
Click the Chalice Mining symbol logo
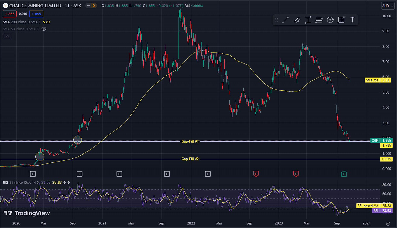click(x=6, y=6)
